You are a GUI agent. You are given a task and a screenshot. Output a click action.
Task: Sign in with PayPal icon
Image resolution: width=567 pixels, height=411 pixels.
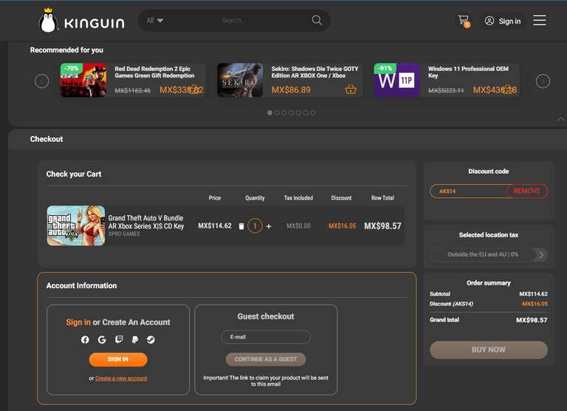pyautogui.click(x=135, y=339)
